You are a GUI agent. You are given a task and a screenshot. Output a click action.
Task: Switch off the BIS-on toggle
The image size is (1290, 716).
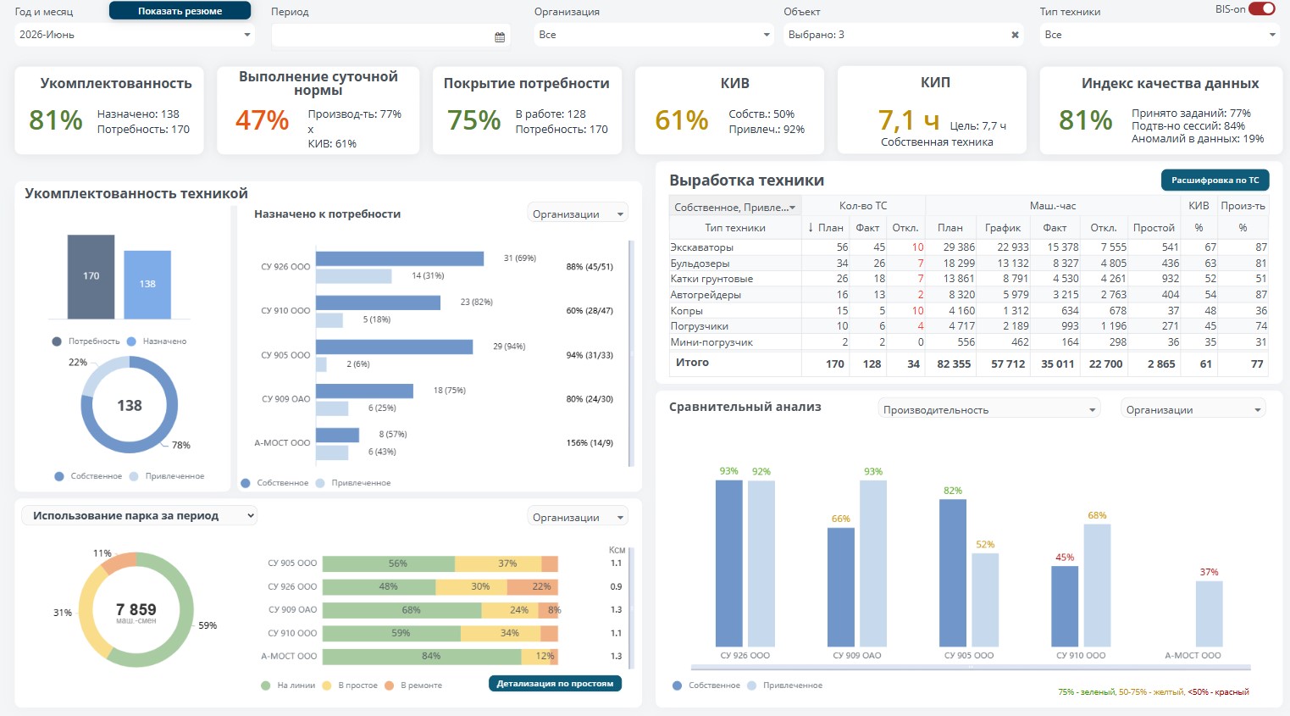1262,8
